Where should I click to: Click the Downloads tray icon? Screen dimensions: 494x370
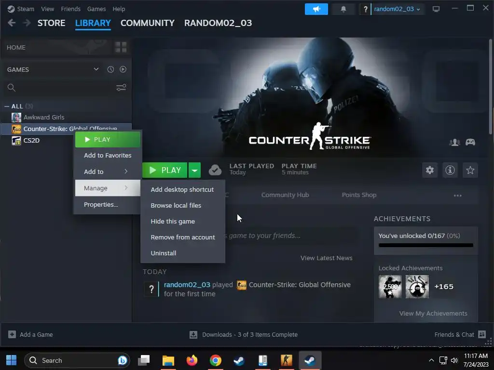193,334
